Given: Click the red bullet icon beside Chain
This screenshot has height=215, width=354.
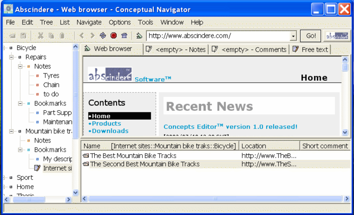Looking at the screenshot, I should tap(37, 85).
